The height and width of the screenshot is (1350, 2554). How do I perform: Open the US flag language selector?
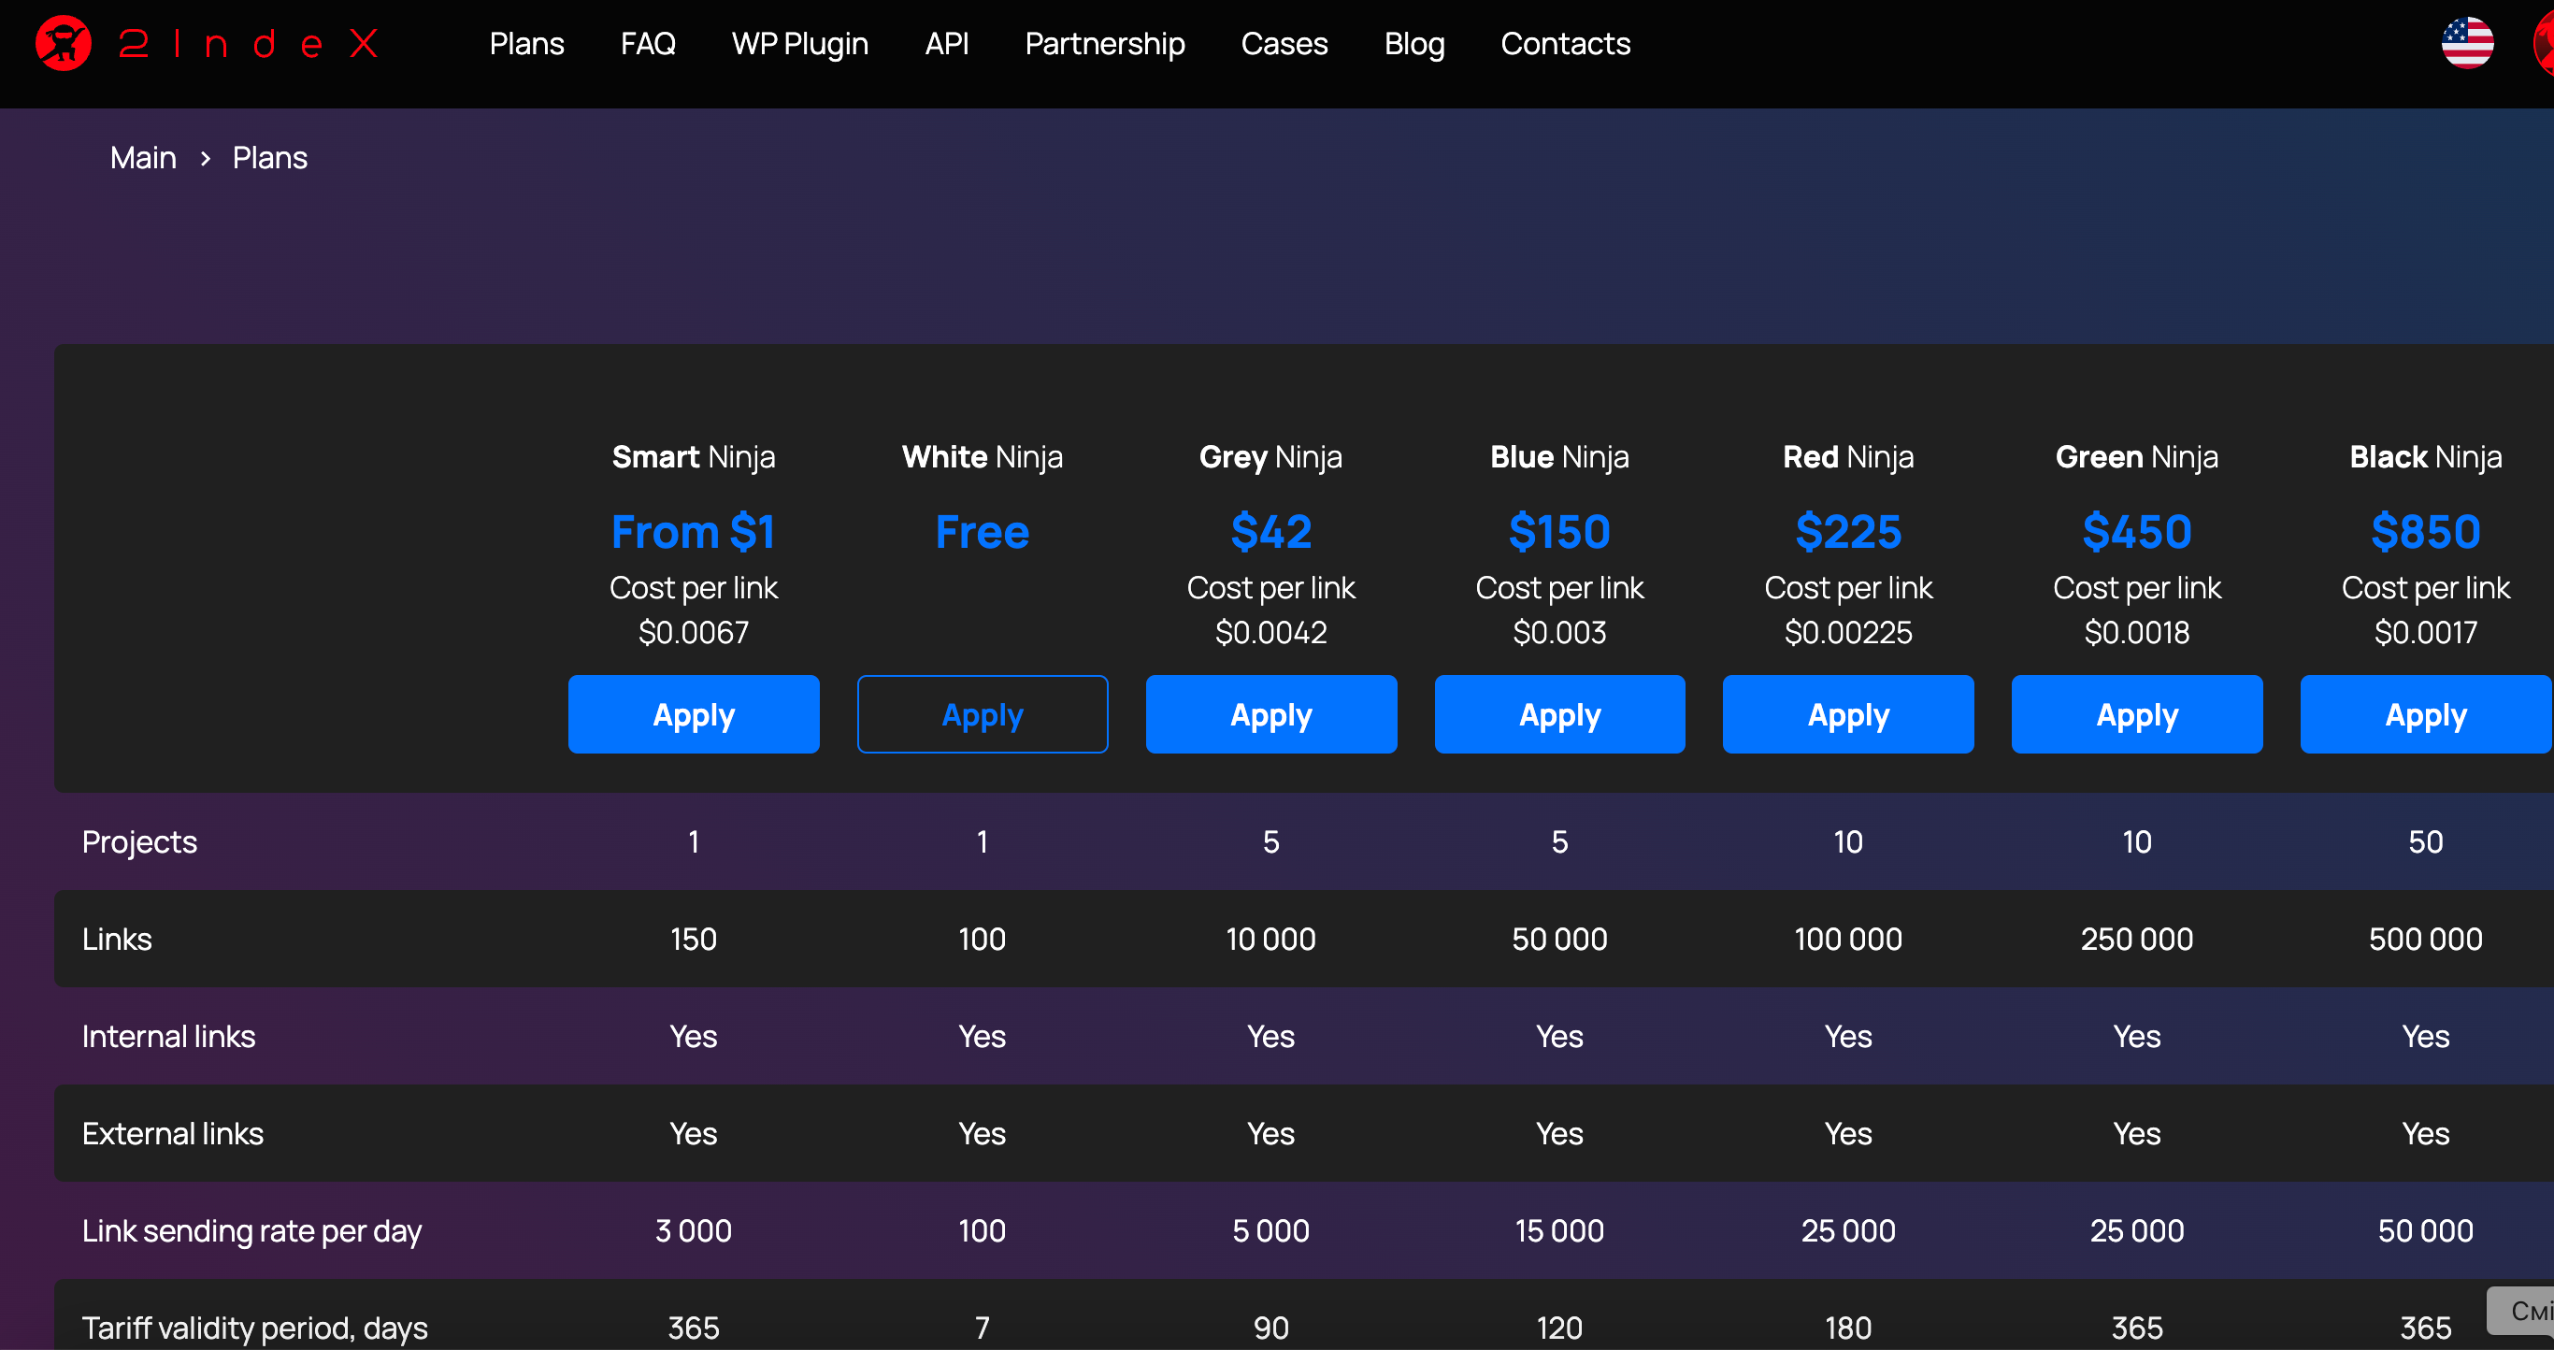[2467, 44]
